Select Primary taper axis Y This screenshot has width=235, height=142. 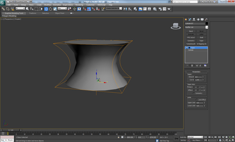(198, 87)
